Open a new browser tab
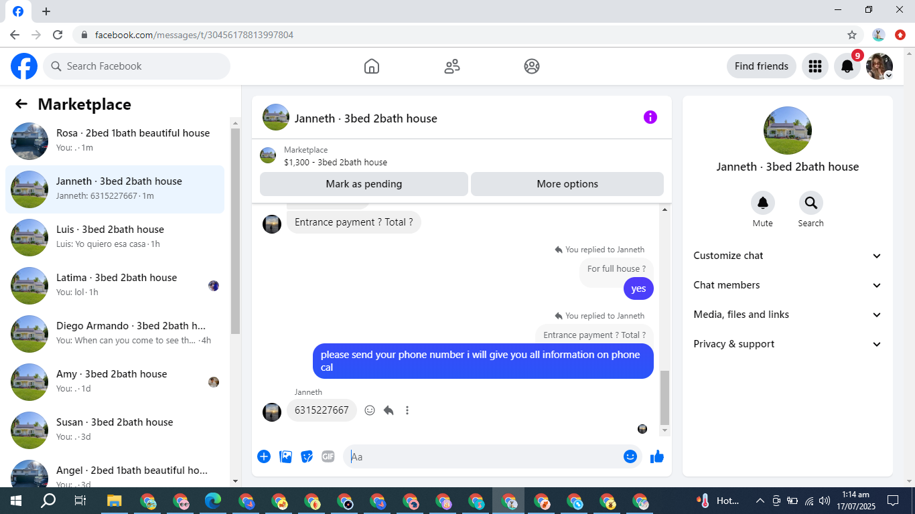Image resolution: width=915 pixels, height=514 pixels. [x=46, y=11]
